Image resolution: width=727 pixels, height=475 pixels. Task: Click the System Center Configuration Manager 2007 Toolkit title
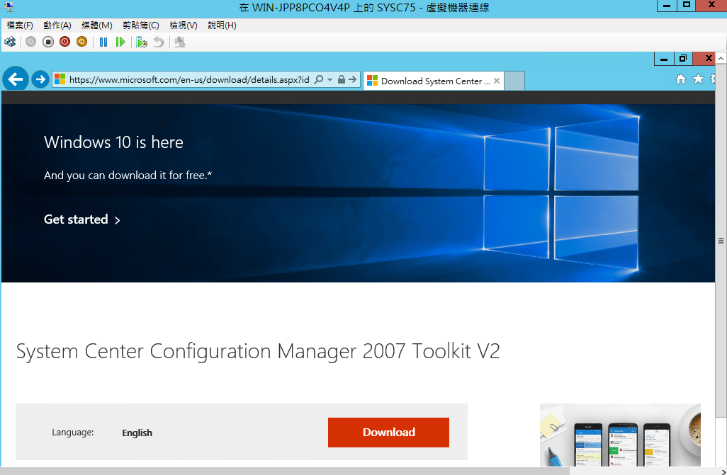[258, 351]
